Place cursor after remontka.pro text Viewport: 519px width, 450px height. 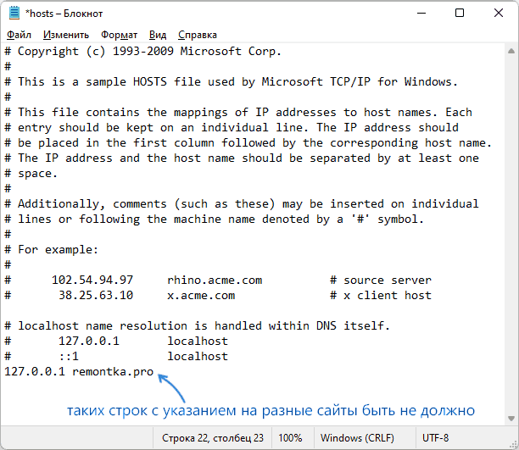154,372
